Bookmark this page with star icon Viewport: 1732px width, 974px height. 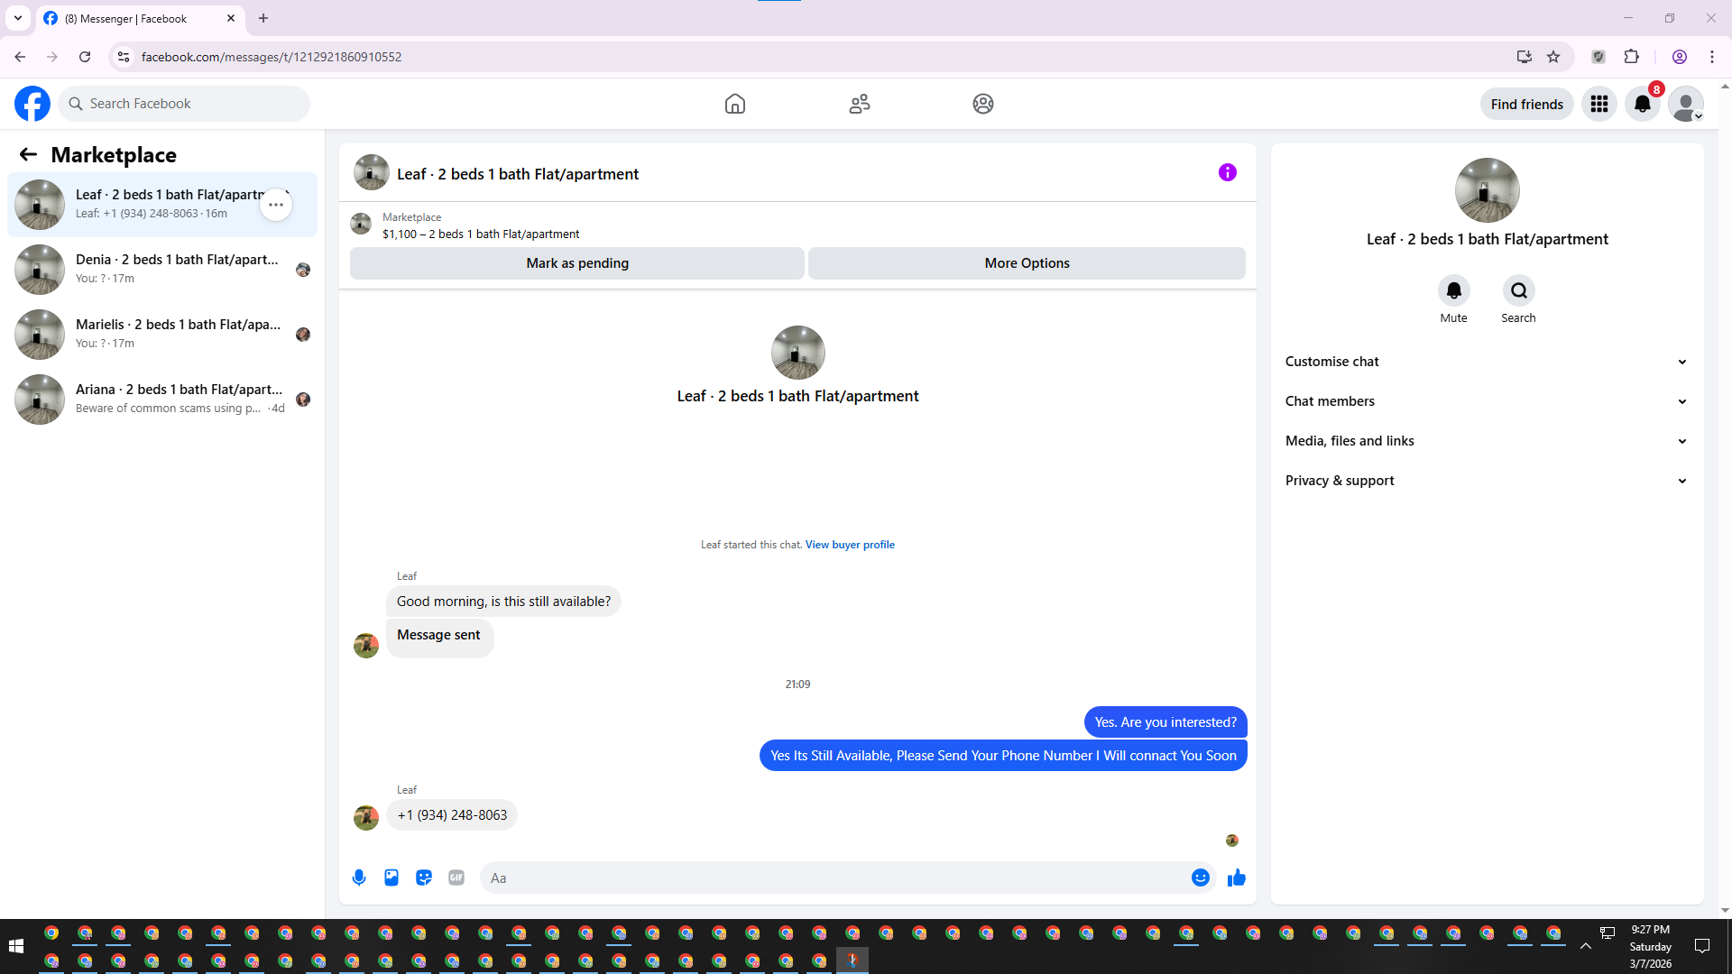(x=1553, y=57)
